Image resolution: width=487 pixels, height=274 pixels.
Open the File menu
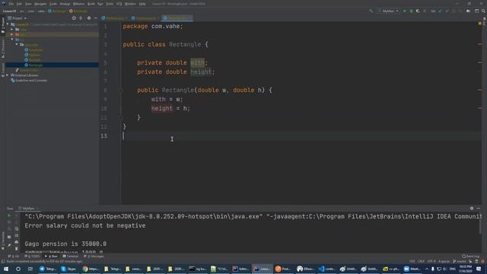point(11,4)
